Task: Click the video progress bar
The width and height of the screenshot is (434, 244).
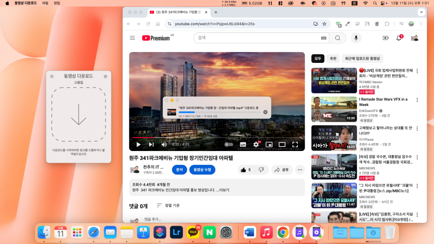Action: pyautogui.click(x=217, y=138)
